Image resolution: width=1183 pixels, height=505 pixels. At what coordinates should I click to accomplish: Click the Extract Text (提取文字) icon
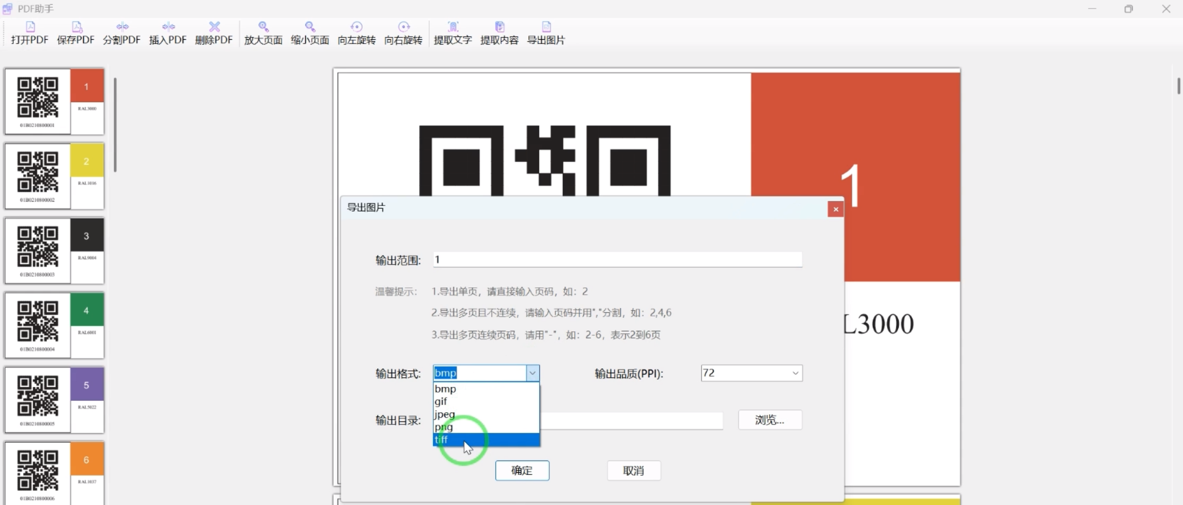[x=453, y=33]
